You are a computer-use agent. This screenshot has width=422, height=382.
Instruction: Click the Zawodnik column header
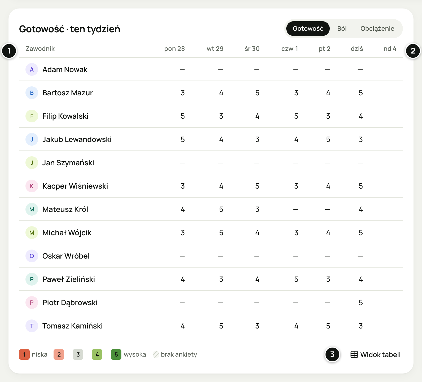pos(40,49)
